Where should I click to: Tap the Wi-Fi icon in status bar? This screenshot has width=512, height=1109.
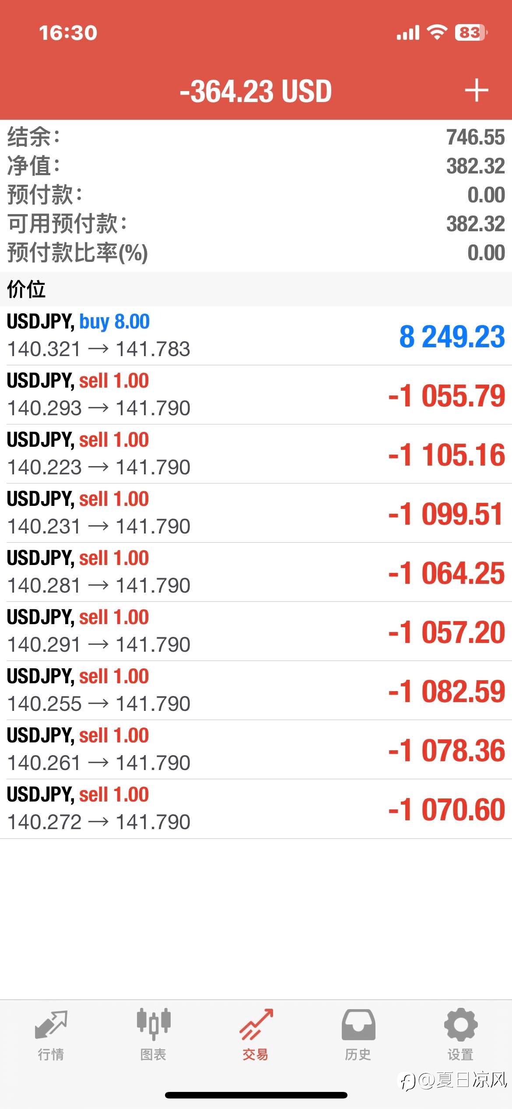tap(437, 32)
